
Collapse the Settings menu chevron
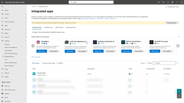pyautogui.click(x=26, y=41)
